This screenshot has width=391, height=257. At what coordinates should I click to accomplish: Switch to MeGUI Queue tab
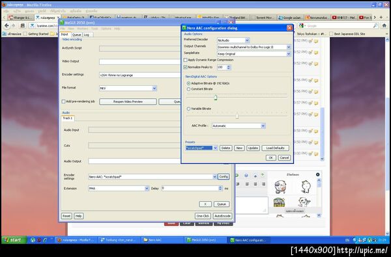click(x=77, y=34)
